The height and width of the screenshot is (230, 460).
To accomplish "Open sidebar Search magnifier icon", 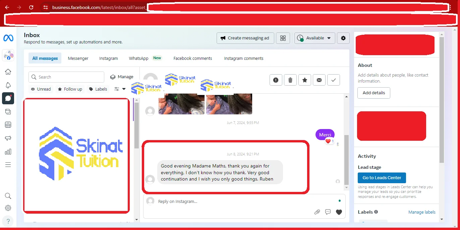I will pyautogui.click(x=8, y=196).
